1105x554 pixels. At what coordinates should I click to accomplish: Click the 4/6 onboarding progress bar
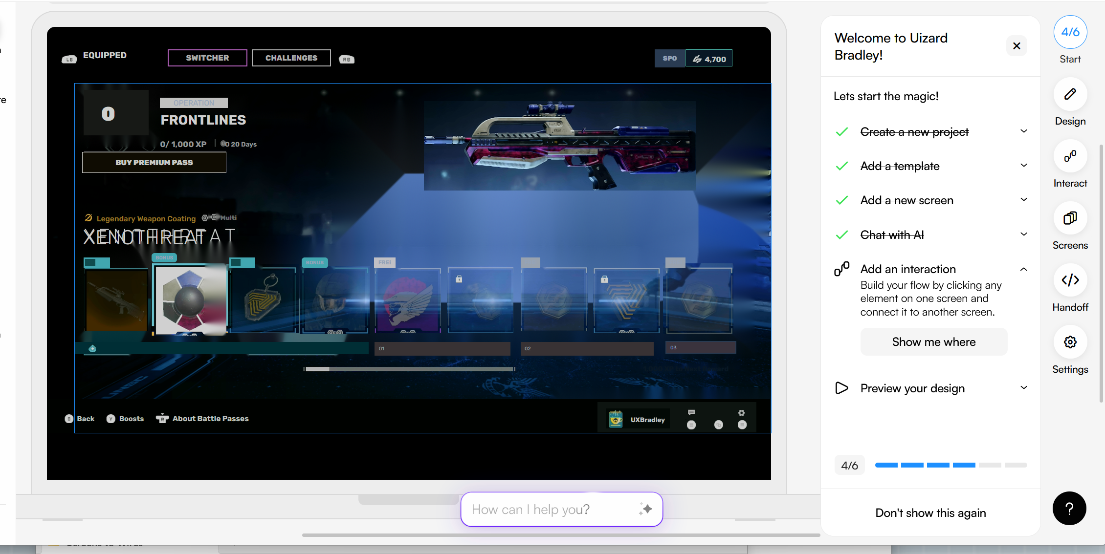[x=950, y=465]
